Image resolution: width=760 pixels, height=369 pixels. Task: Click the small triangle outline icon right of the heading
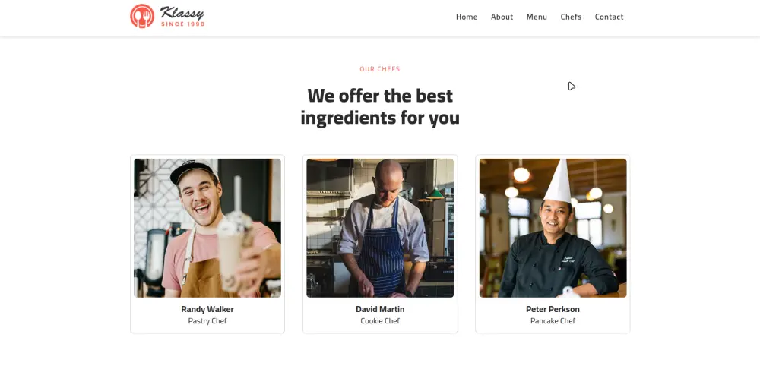pos(572,86)
